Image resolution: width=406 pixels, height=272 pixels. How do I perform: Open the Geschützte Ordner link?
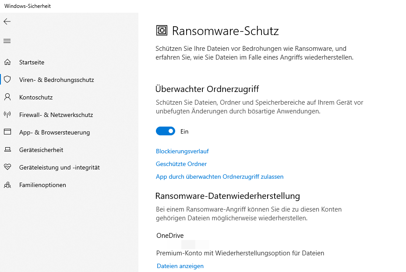(x=181, y=164)
